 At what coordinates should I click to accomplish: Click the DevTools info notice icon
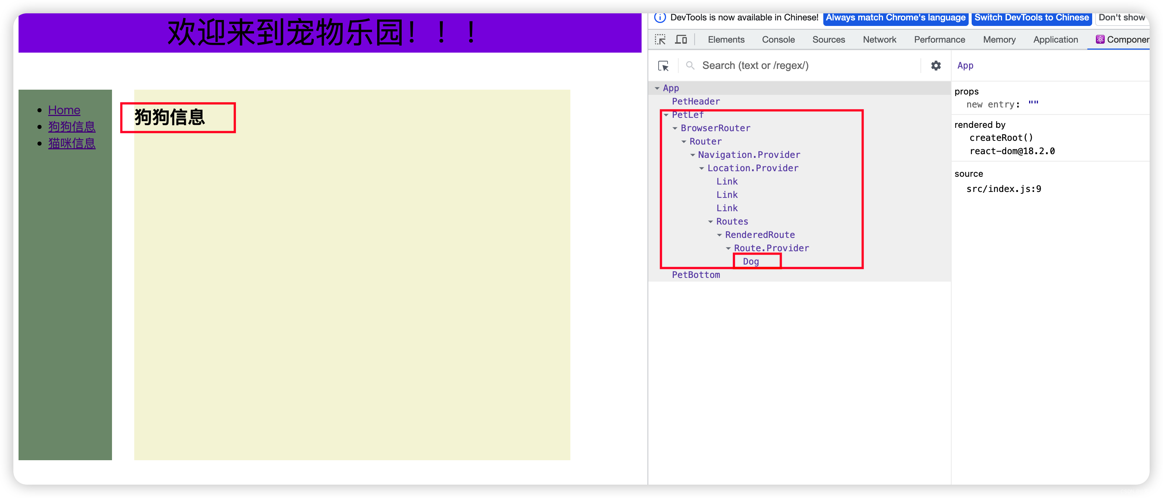660,17
